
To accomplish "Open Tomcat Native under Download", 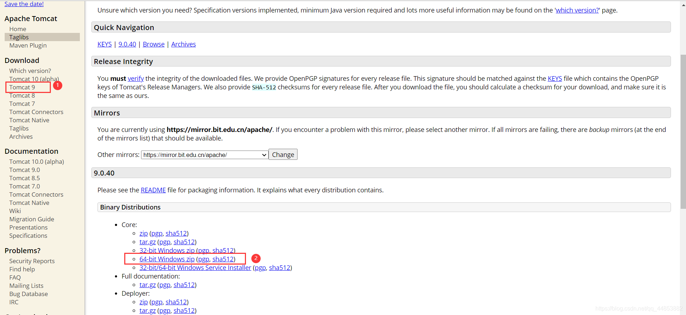I will pos(29,120).
